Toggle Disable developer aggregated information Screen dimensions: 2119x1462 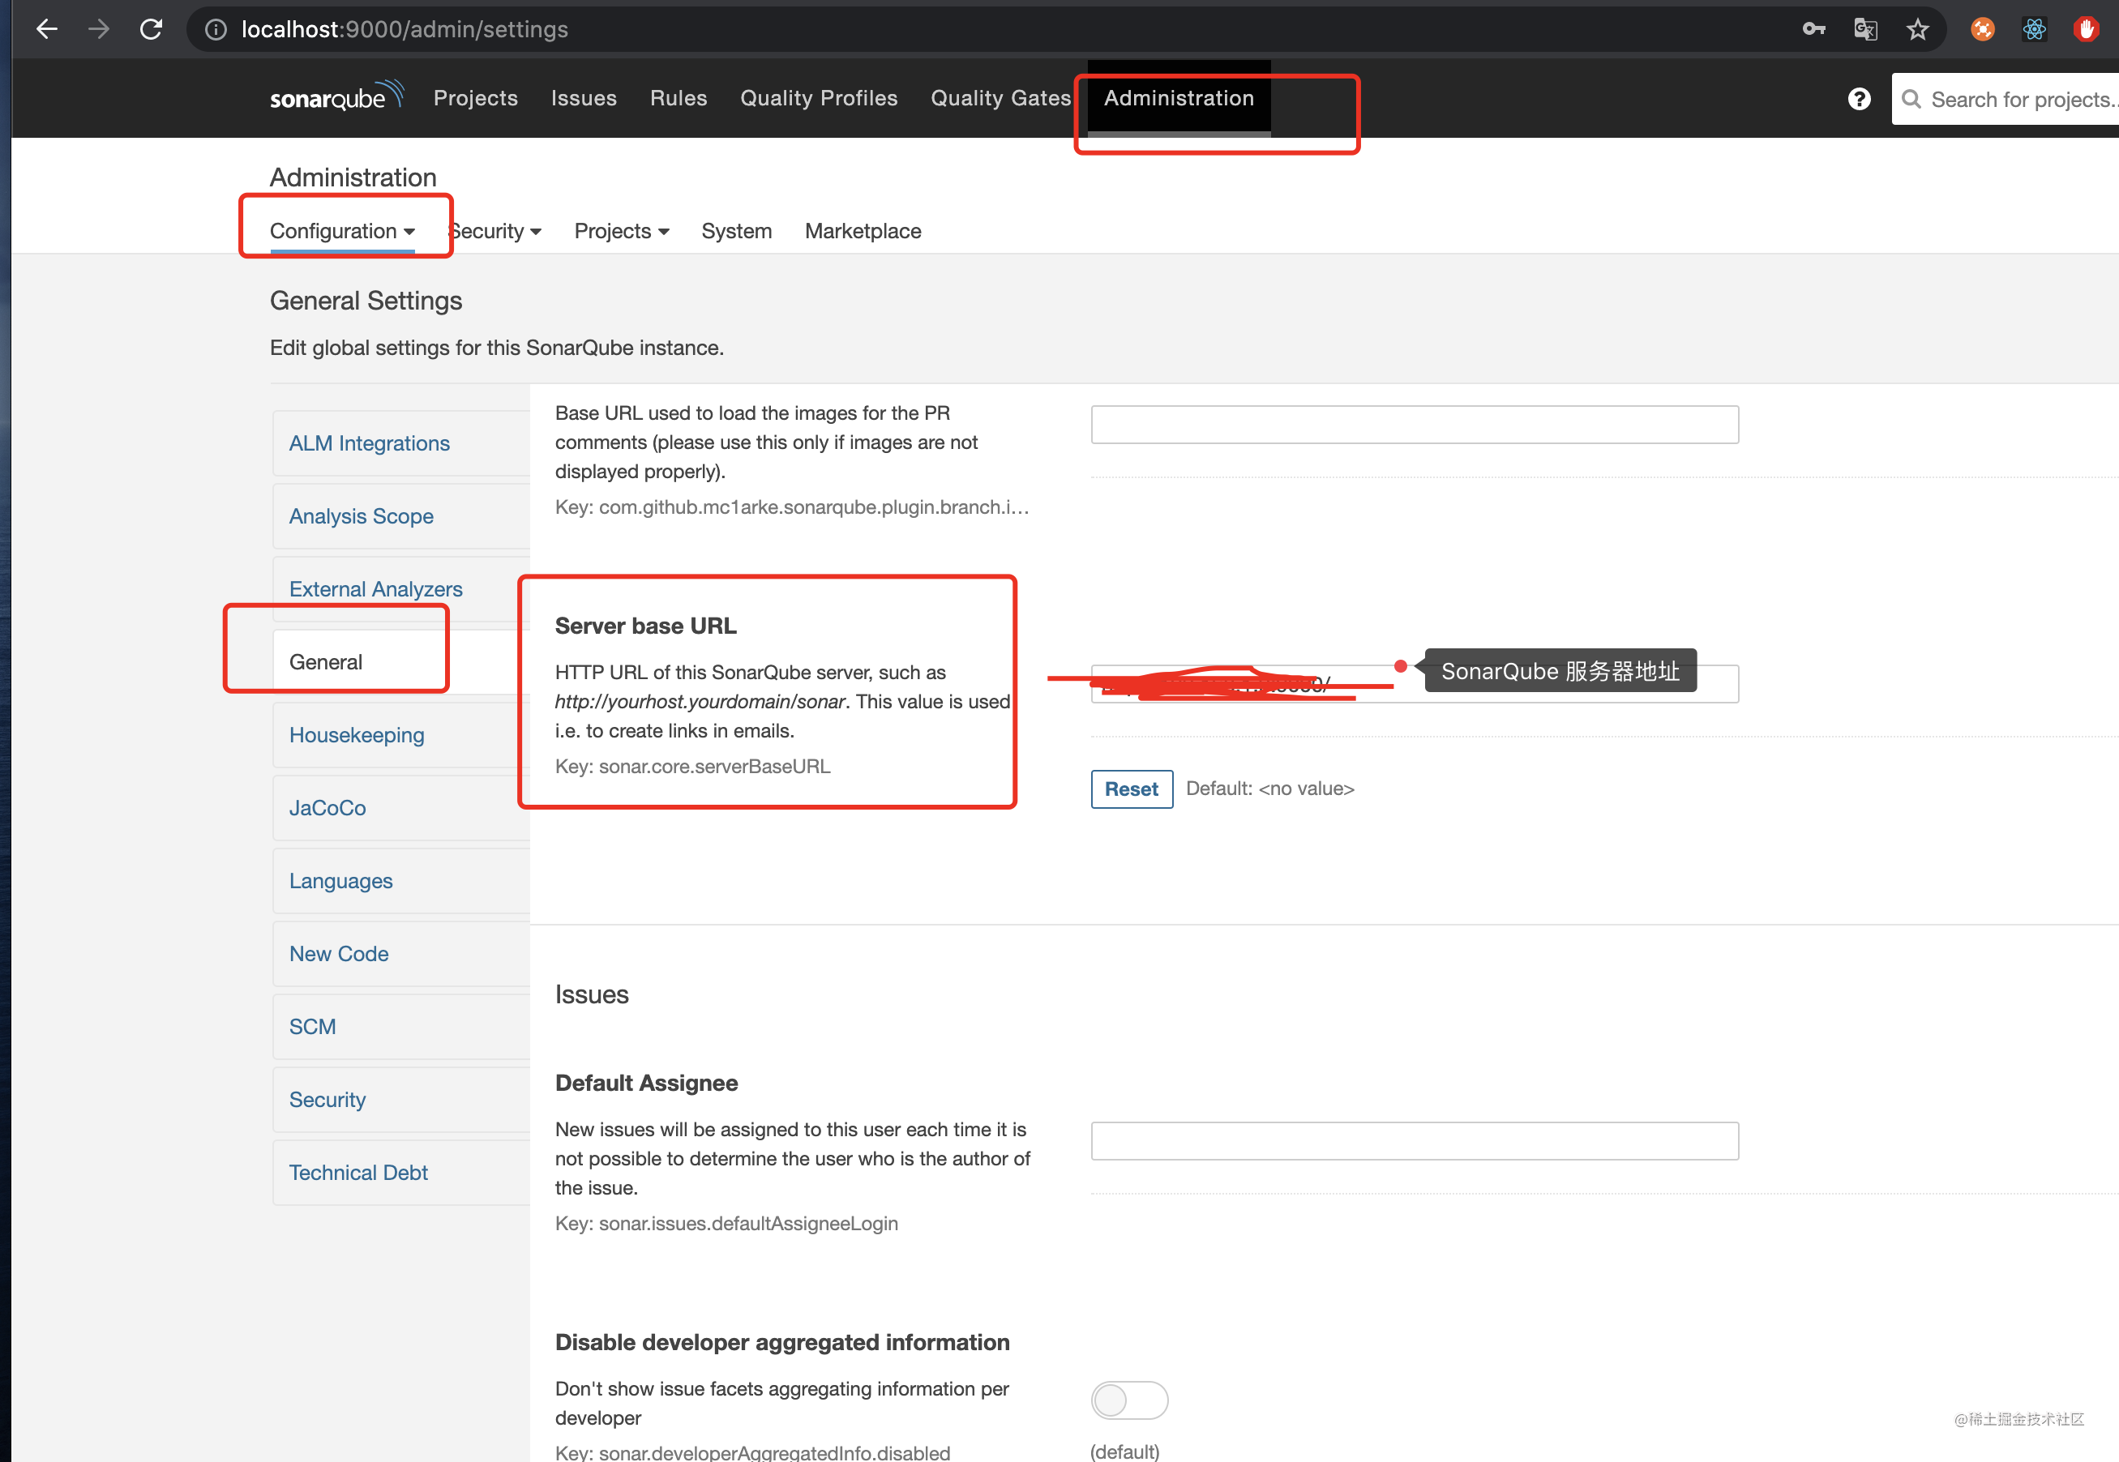click(1129, 1400)
